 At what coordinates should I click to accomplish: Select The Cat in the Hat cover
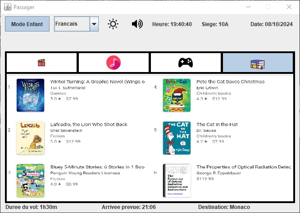coord(177,138)
